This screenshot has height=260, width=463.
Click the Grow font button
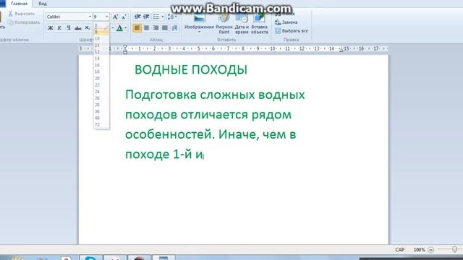coord(116,17)
